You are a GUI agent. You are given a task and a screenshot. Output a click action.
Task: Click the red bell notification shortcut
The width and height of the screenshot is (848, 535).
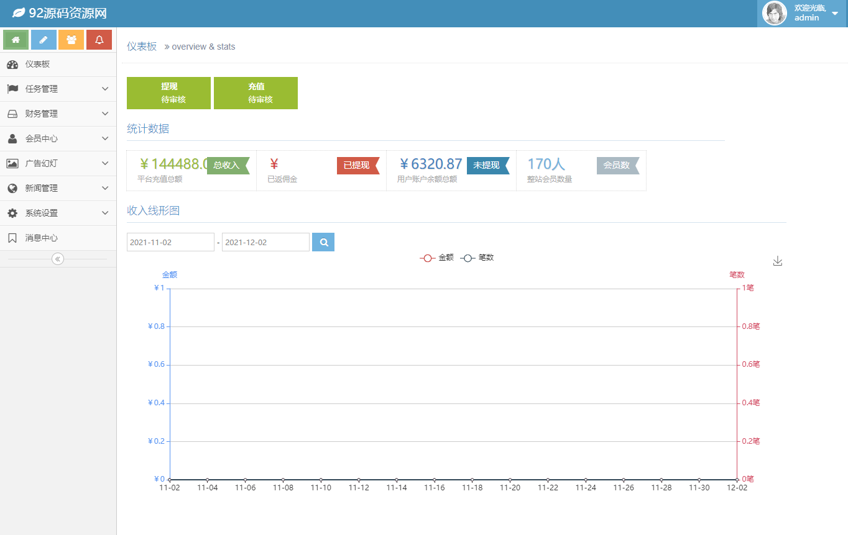(99, 40)
